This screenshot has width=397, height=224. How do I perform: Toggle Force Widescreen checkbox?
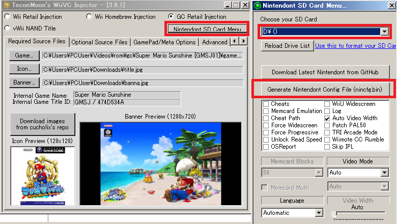(x=266, y=125)
